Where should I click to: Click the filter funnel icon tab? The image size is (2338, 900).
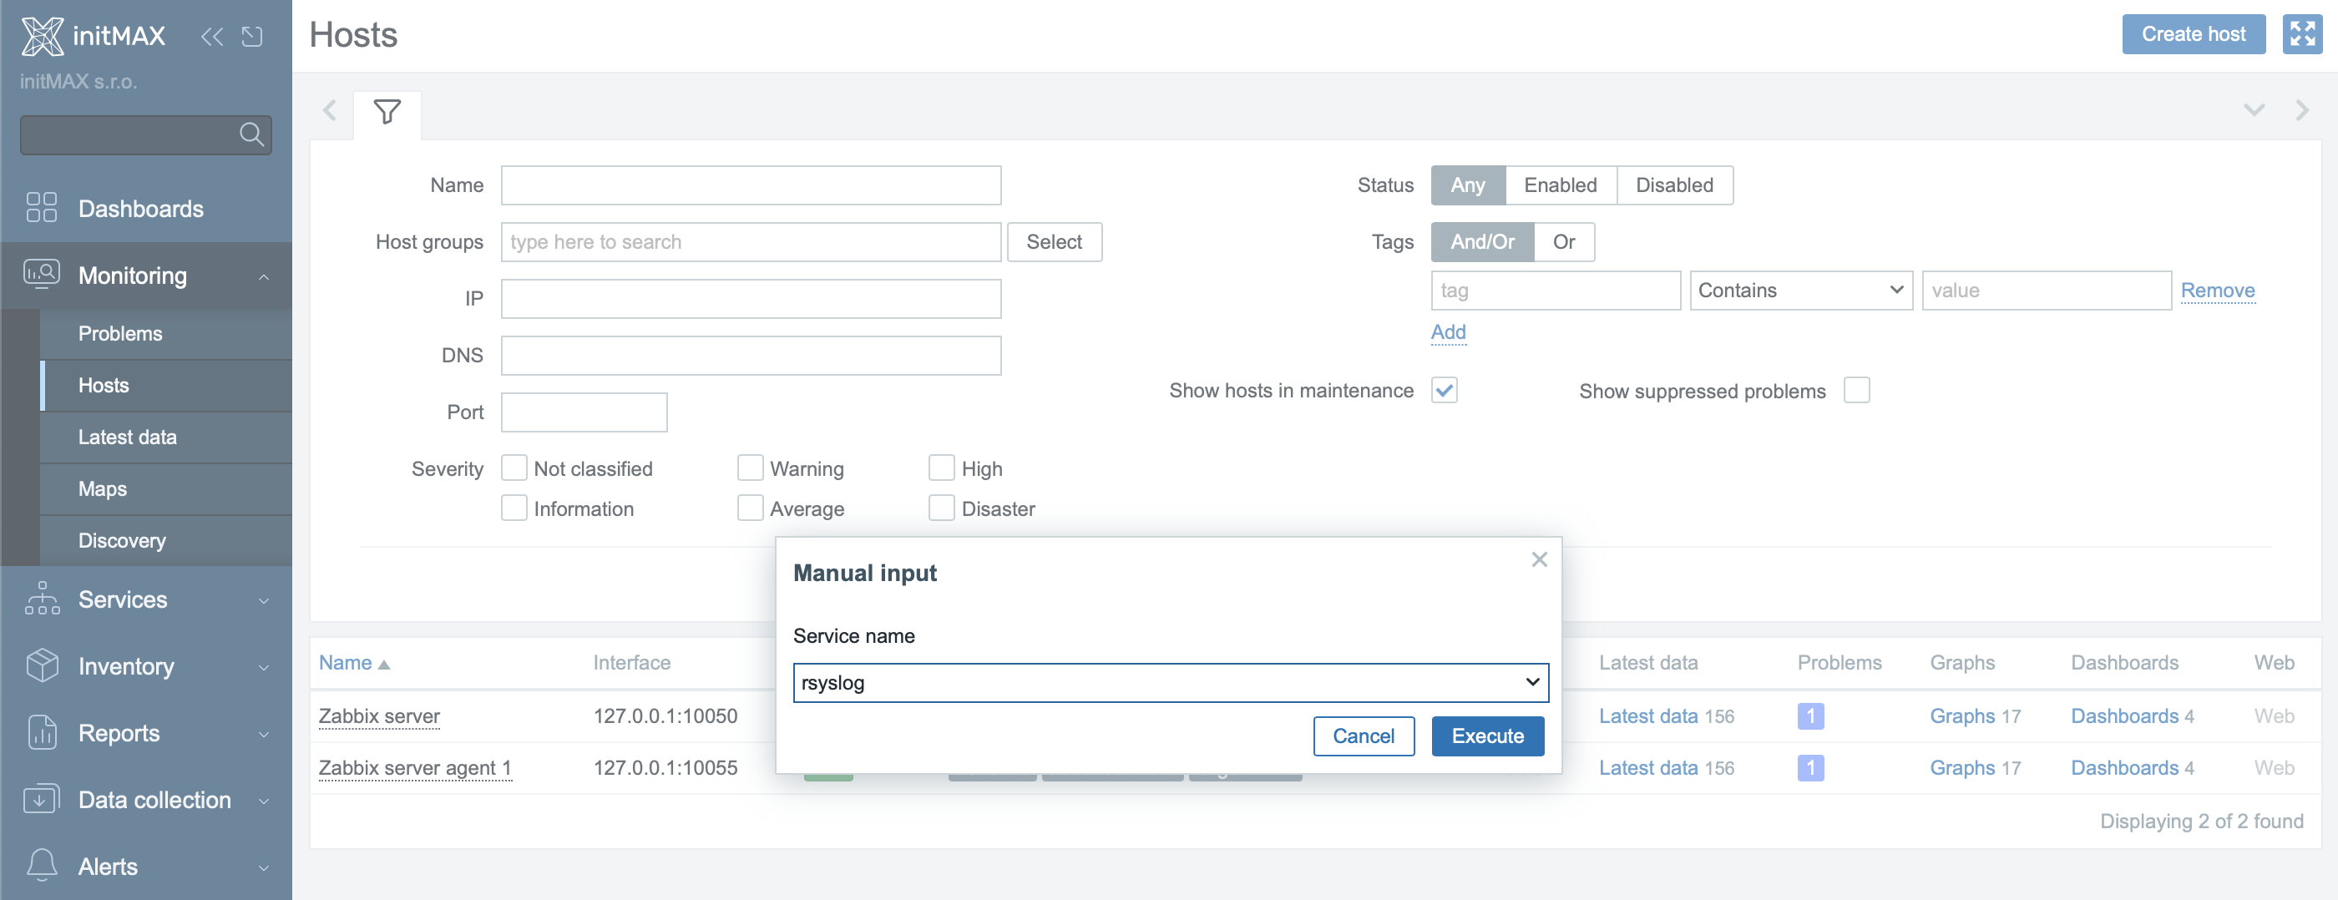pos(387,113)
